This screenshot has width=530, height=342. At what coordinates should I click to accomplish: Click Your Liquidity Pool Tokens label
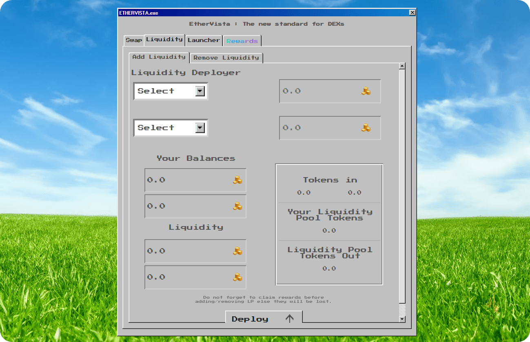tap(330, 215)
